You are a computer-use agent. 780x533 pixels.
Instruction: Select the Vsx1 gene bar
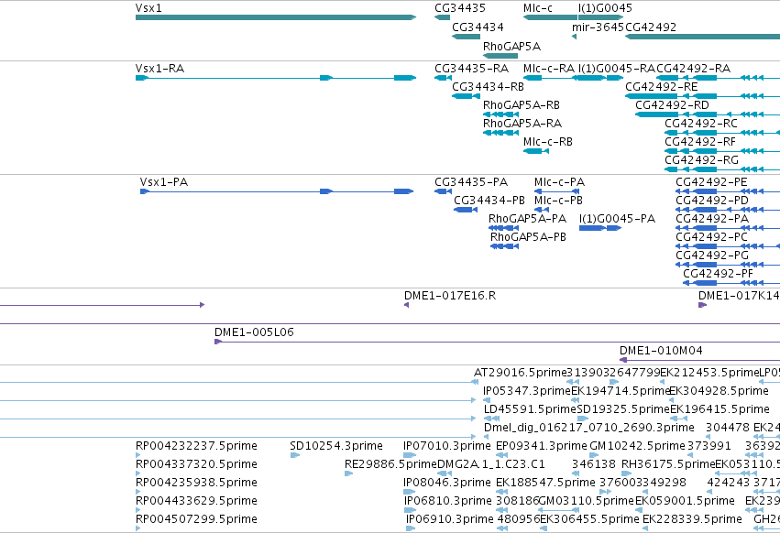276,17
